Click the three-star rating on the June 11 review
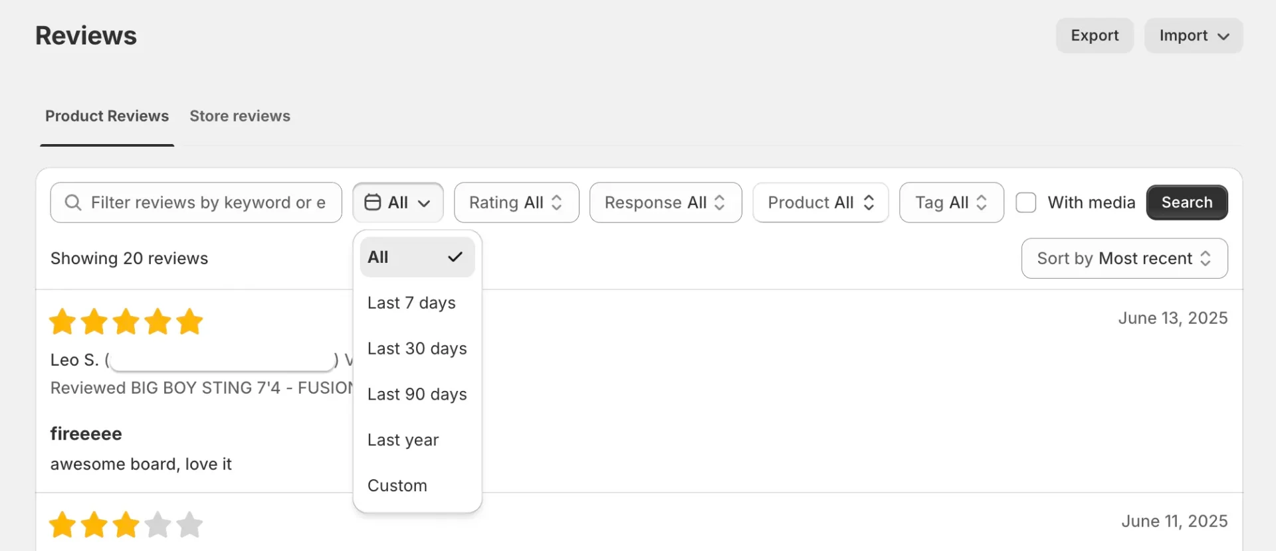Image resolution: width=1276 pixels, height=551 pixels. point(126,524)
